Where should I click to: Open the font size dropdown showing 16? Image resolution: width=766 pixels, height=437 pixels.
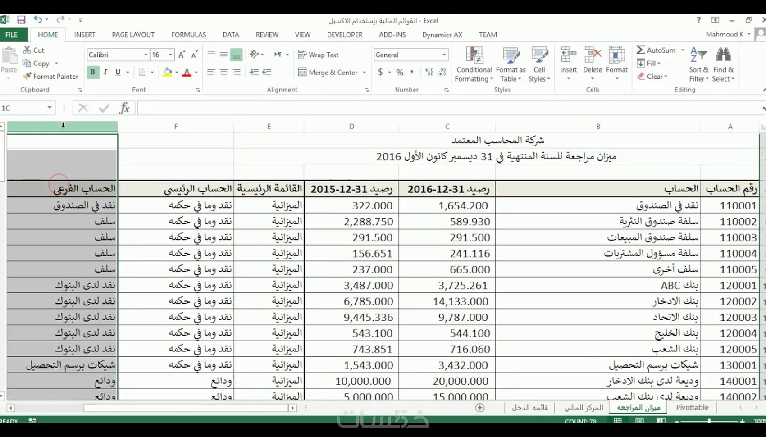coord(170,55)
